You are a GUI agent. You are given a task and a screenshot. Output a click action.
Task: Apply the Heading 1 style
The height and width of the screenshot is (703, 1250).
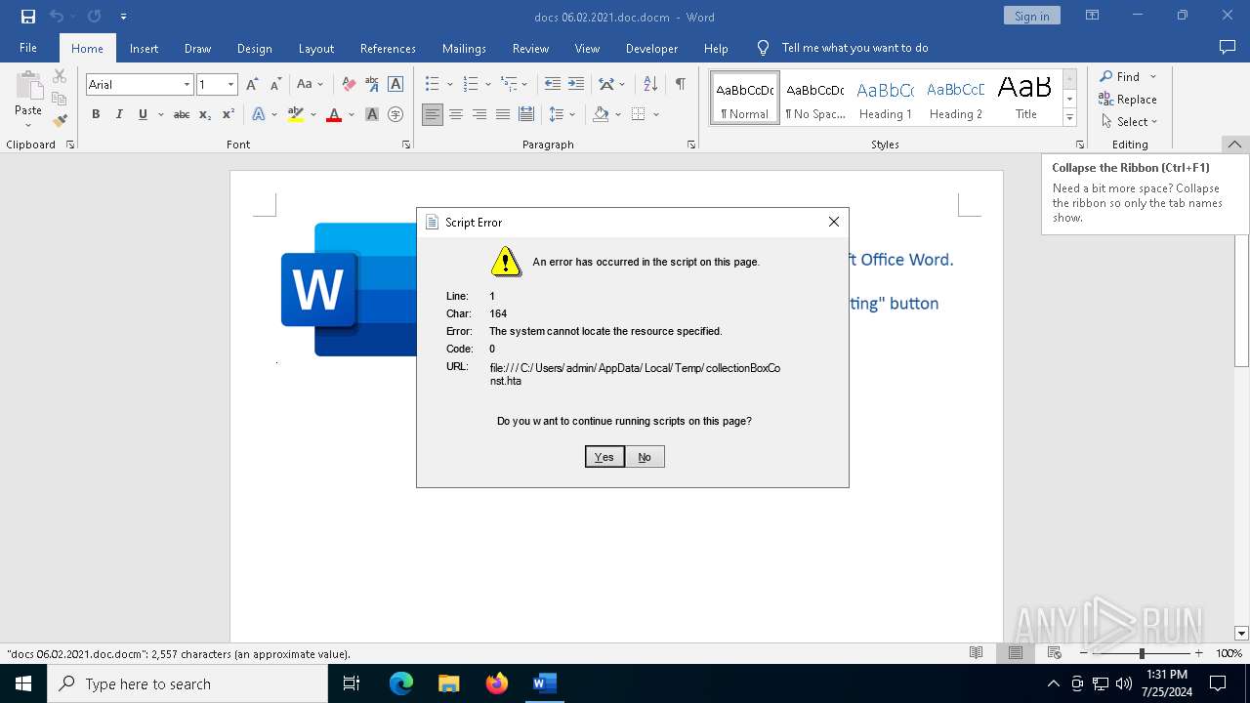pos(886,99)
